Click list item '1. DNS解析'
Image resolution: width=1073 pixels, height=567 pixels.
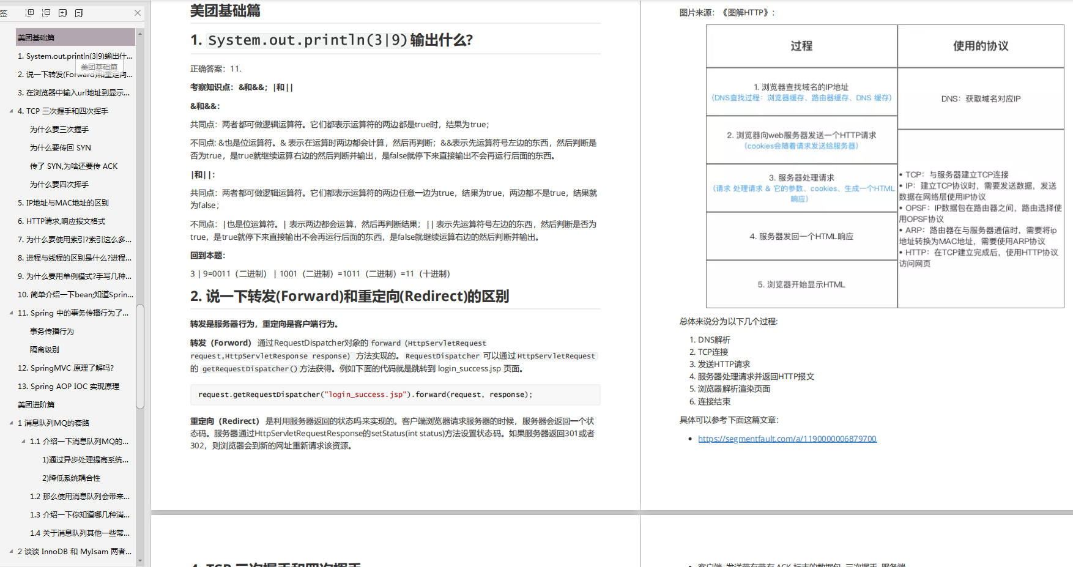coord(710,339)
